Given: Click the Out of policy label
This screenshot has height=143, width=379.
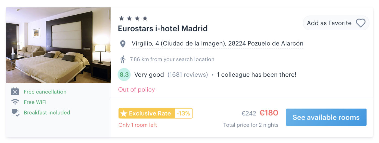Looking at the screenshot, I should (136, 90).
